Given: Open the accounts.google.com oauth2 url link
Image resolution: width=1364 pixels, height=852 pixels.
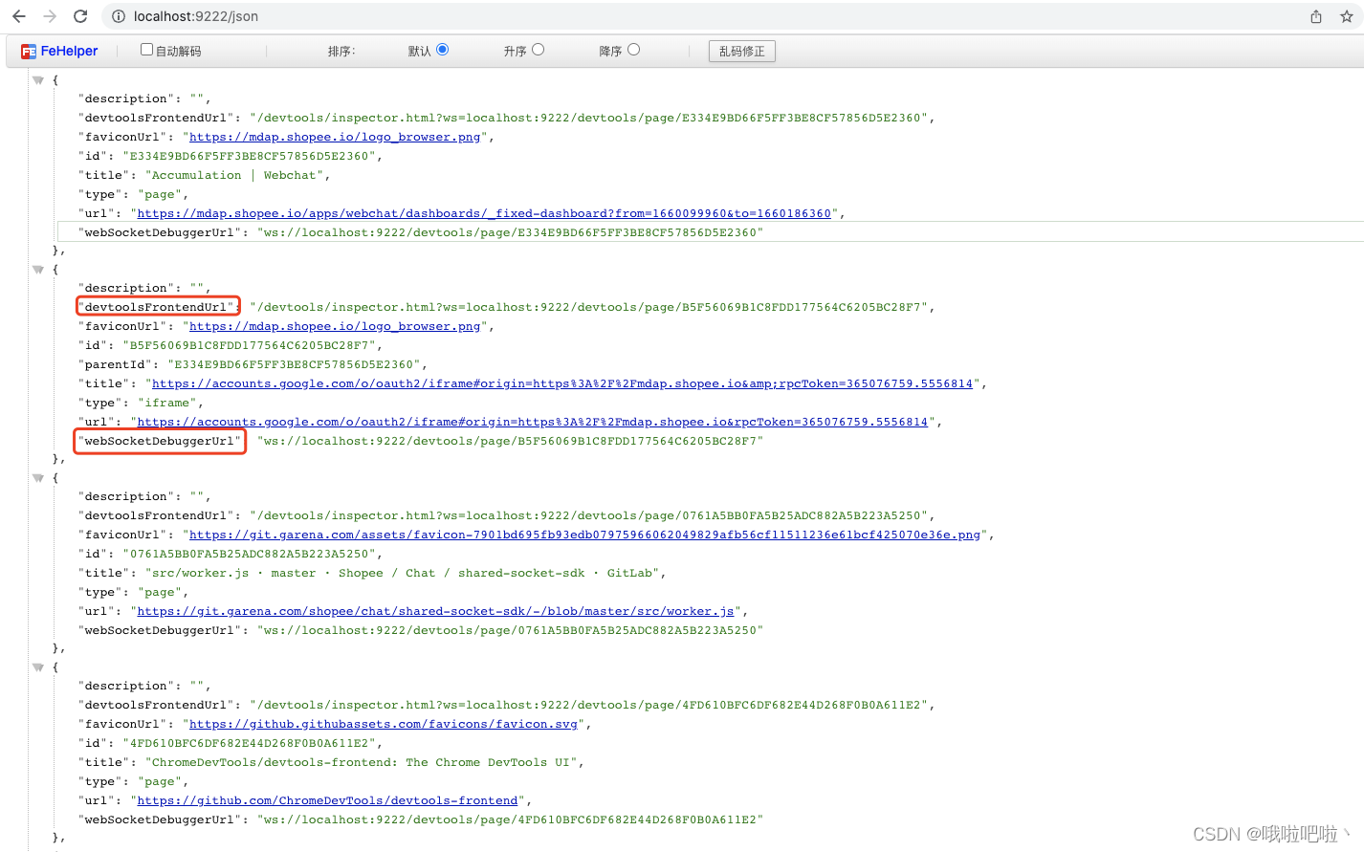Looking at the screenshot, I should pyautogui.click(x=533, y=422).
